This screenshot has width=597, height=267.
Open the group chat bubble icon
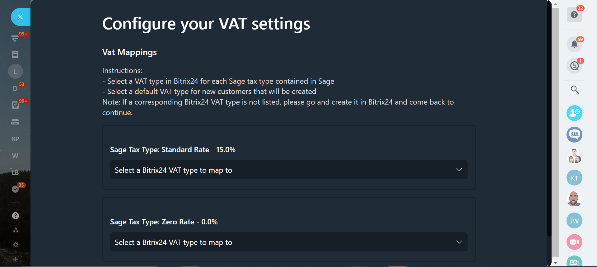point(574,134)
